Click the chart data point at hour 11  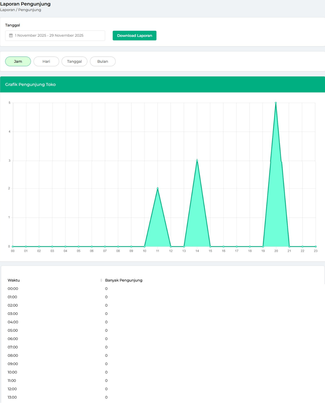(158, 188)
